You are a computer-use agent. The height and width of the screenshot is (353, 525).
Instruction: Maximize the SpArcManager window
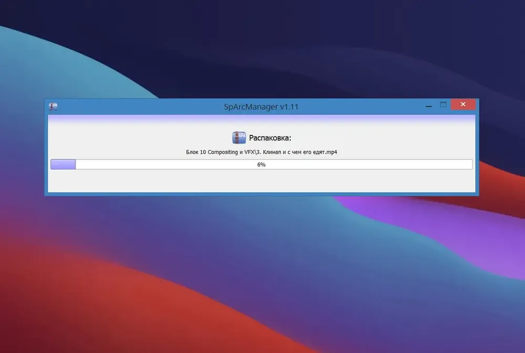click(443, 104)
